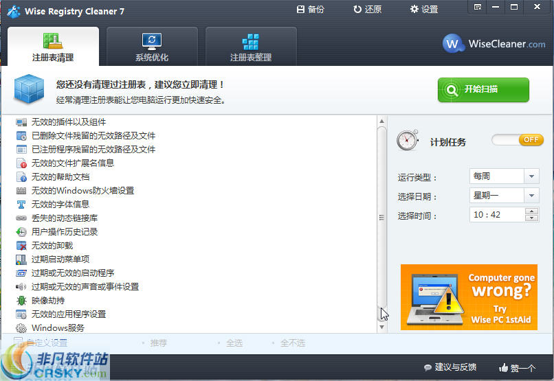Open the title bar menu icon beside minimize

tap(478, 7)
